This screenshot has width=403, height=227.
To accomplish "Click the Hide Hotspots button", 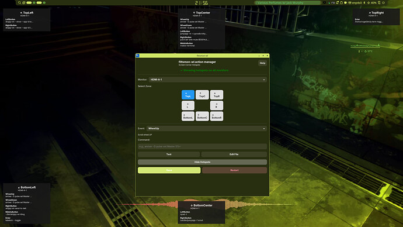I will pos(202,162).
